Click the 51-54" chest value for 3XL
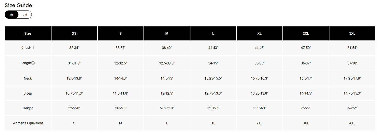 click(x=352, y=48)
